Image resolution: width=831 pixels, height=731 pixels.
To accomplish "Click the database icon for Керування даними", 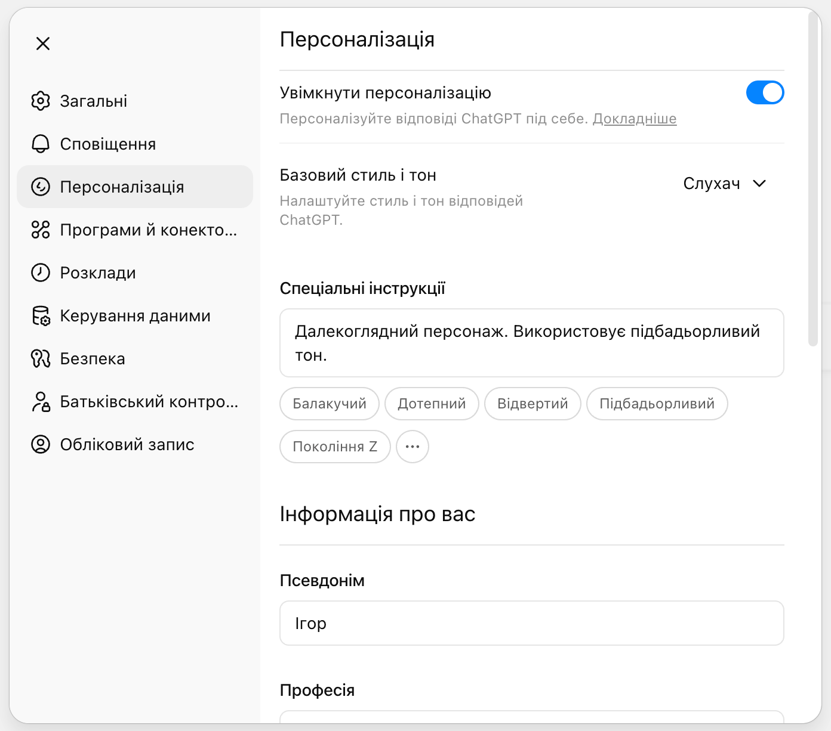I will (x=41, y=315).
